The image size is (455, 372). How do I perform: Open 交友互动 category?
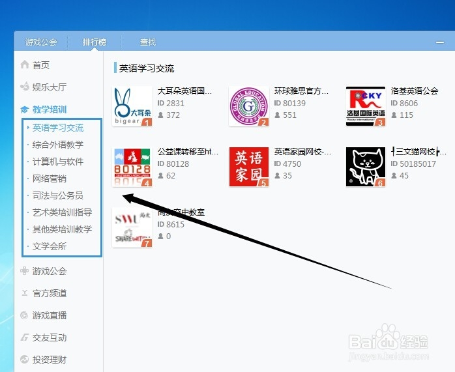tap(50, 337)
